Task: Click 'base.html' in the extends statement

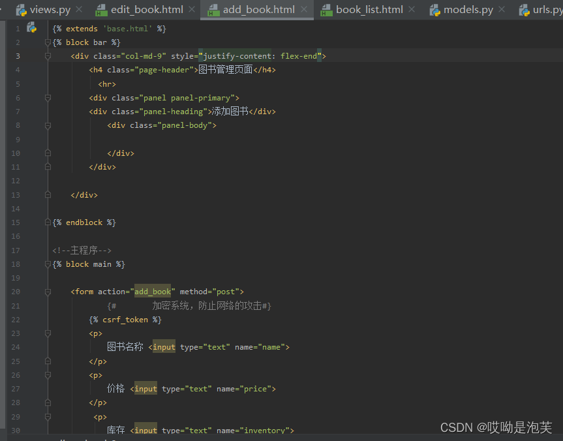Action: click(127, 29)
